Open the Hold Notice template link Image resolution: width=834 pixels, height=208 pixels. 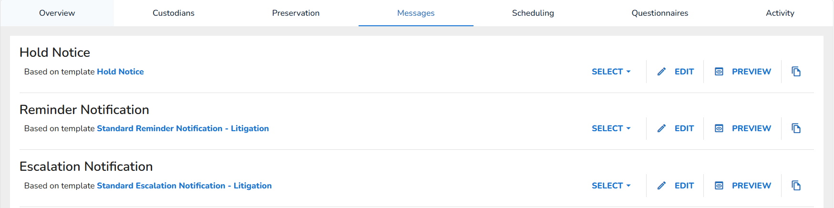[x=120, y=72]
